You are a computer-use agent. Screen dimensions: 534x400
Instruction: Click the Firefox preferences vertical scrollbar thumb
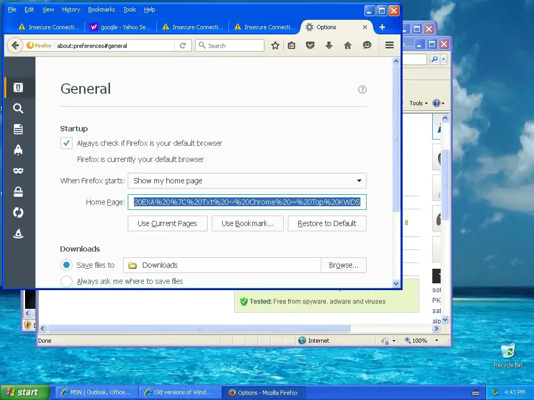coord(396,139)
